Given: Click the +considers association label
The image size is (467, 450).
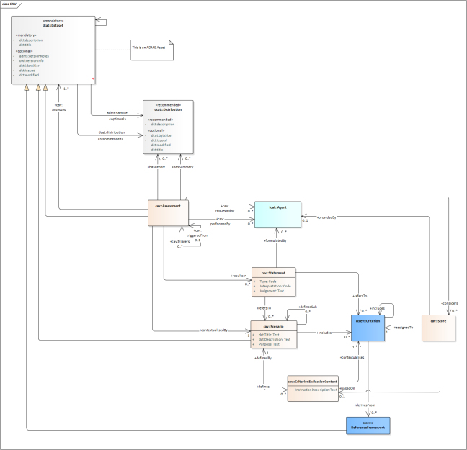Looking at the screenshot, I should click(x=449, y=303).
